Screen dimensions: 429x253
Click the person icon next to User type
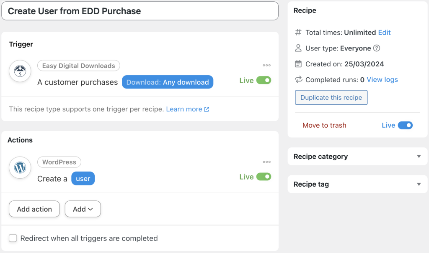[298, 48]
